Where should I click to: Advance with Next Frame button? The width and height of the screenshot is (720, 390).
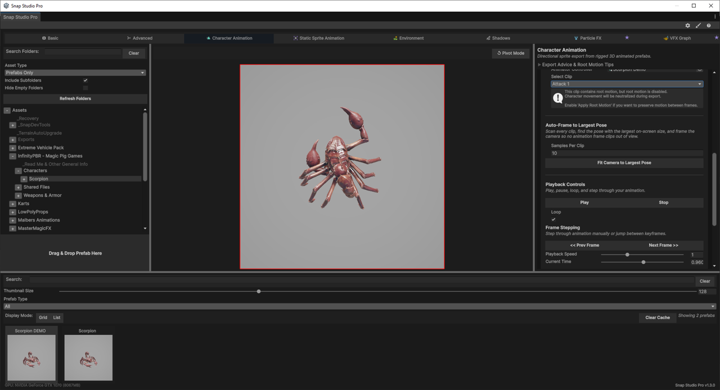tap(664, 246)
